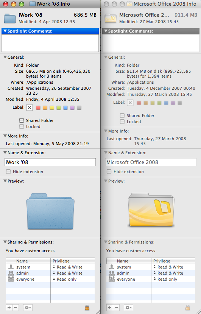This screenshot has width=201, height=314.
Task: Toggle Shared Folder checkbox in Office window
Action: [x=122, y=116]
